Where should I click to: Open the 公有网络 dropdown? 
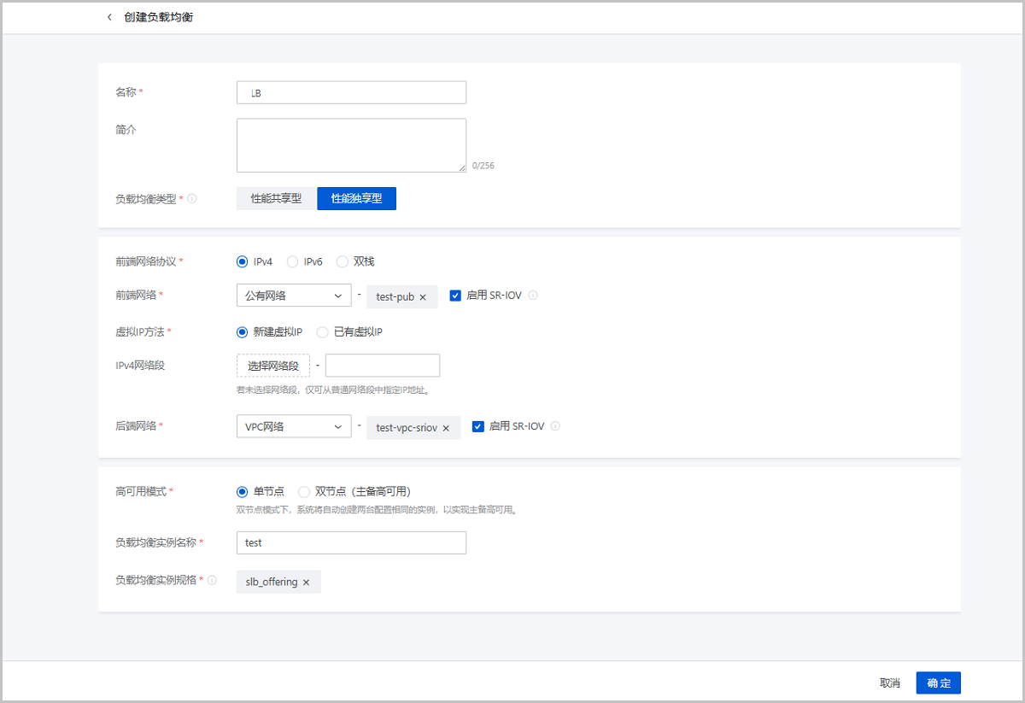pyautogui.click(x=293, y=296)
